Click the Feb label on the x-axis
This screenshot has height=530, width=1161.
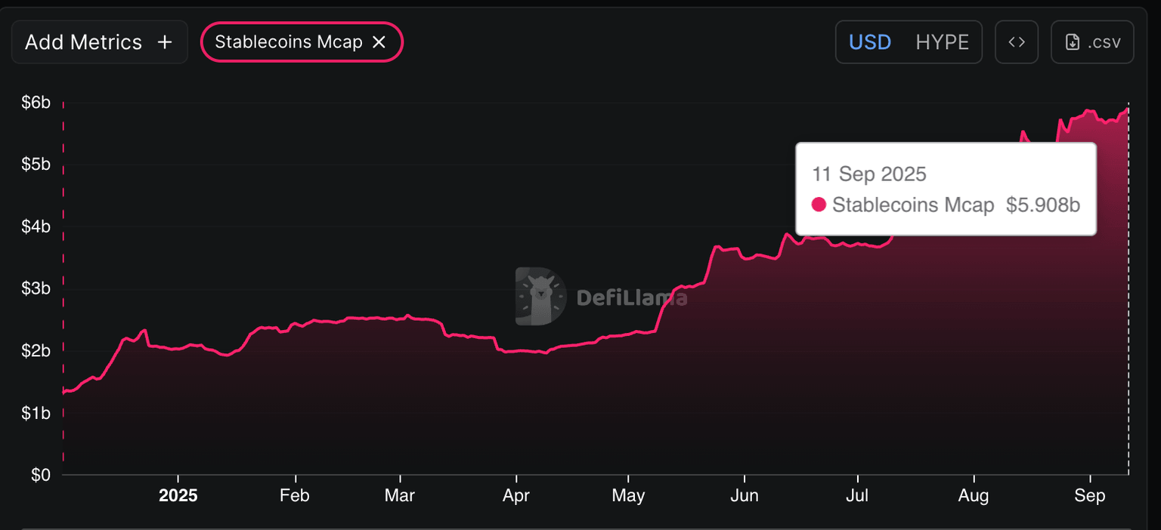pyautogui.click(x=294, y=496)
